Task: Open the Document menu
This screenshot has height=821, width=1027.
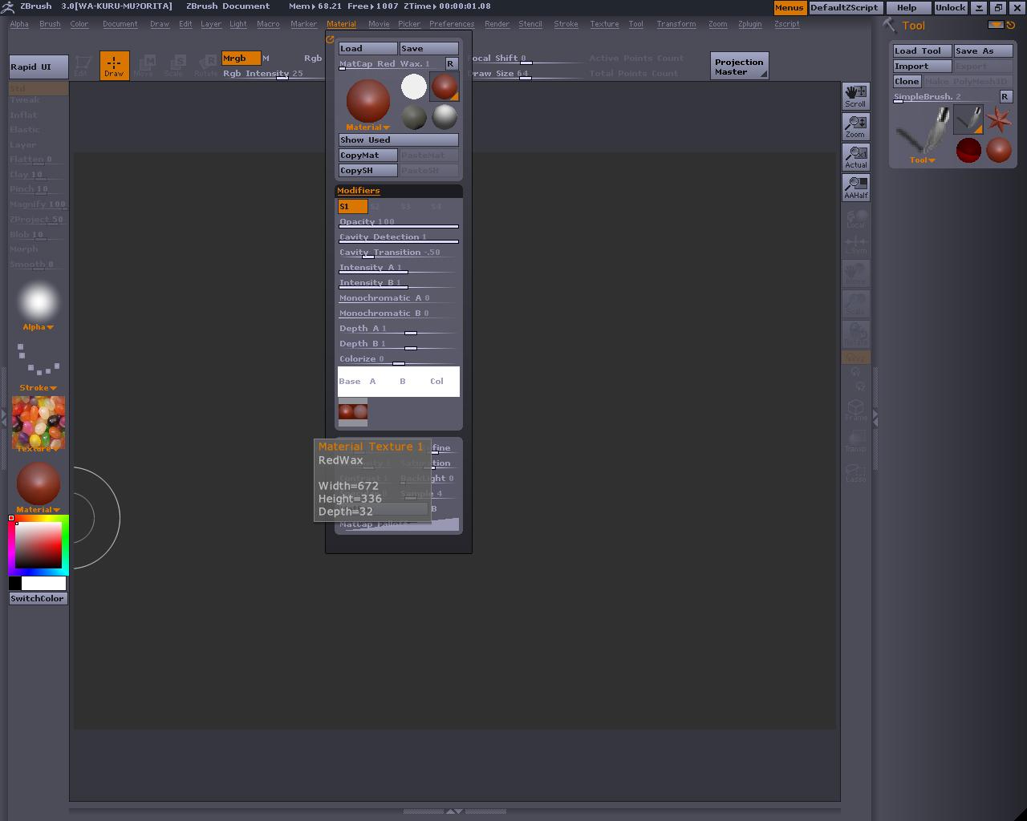Action: pyautogui.click(x=120, y=24)
